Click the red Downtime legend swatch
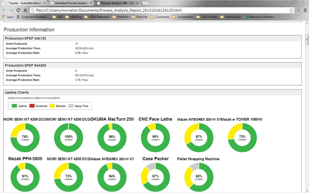This screenshot has height=193, width=309. point(32,106)
